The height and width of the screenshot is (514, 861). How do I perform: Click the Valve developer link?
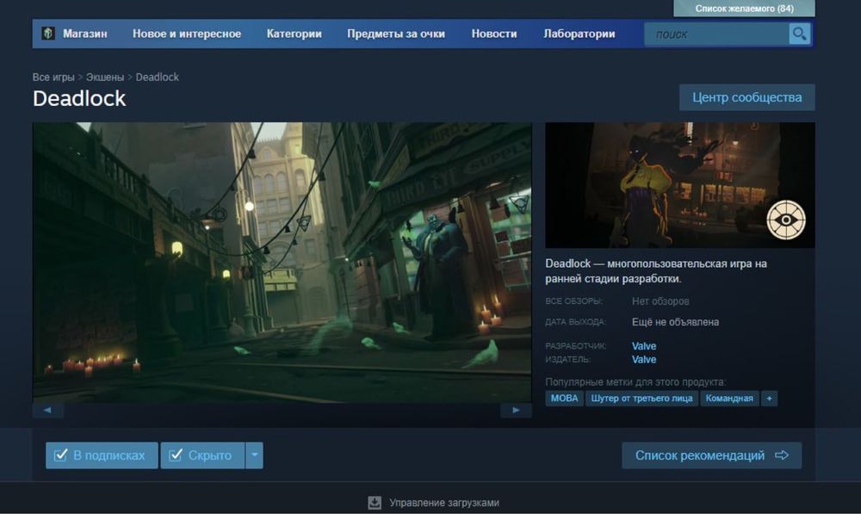[643, 346]
